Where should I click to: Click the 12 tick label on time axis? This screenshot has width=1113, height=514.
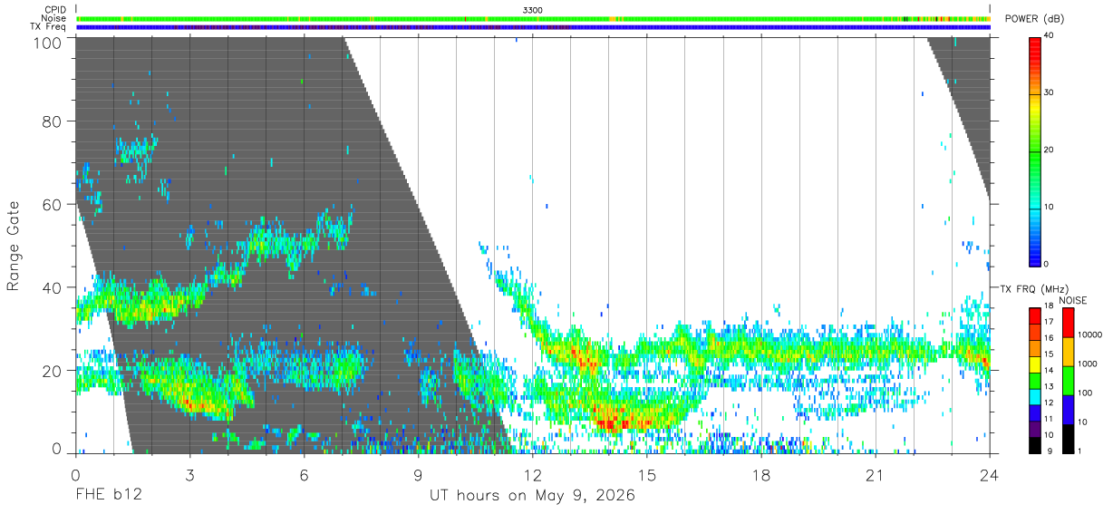[533, 475]
